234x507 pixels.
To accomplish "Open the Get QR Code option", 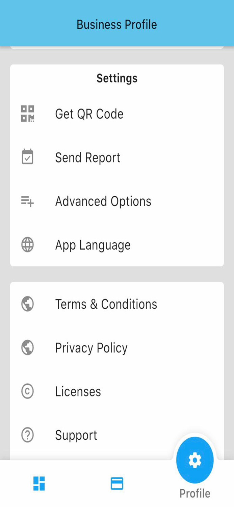I will [x=89, y=114].
